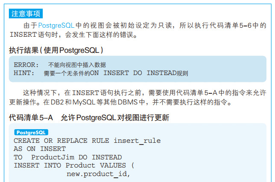The height and width of the screenshot is (182, 275).
Task: Click the code line CREATE OR REPLACE RULE
Action: pyautogui.click(x=87, y=141)
